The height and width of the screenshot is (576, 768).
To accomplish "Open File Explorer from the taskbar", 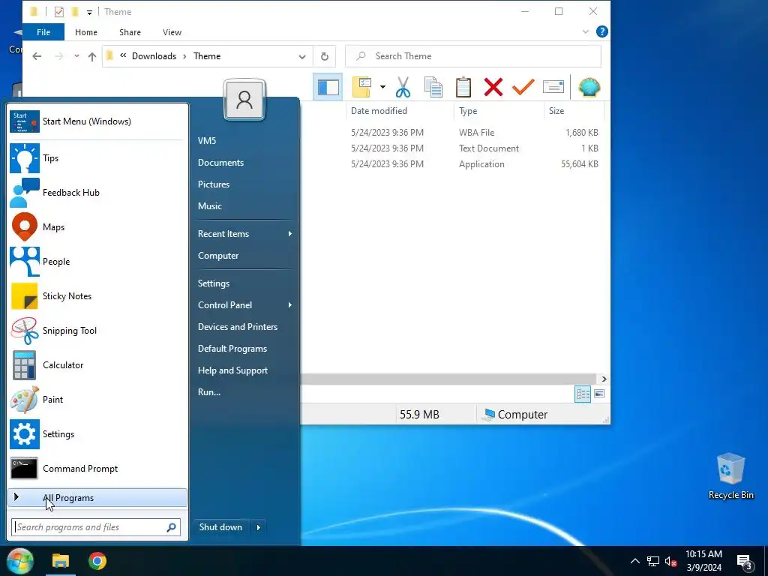I will [x=61, y=561].
